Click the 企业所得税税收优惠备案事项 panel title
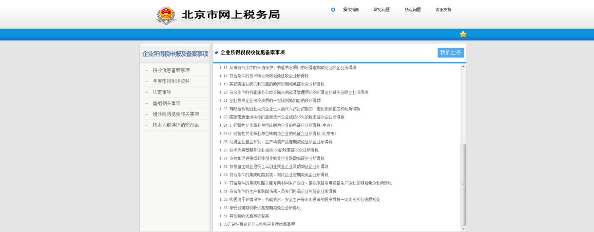The image size is (594, 232). [x=252, y=53]
